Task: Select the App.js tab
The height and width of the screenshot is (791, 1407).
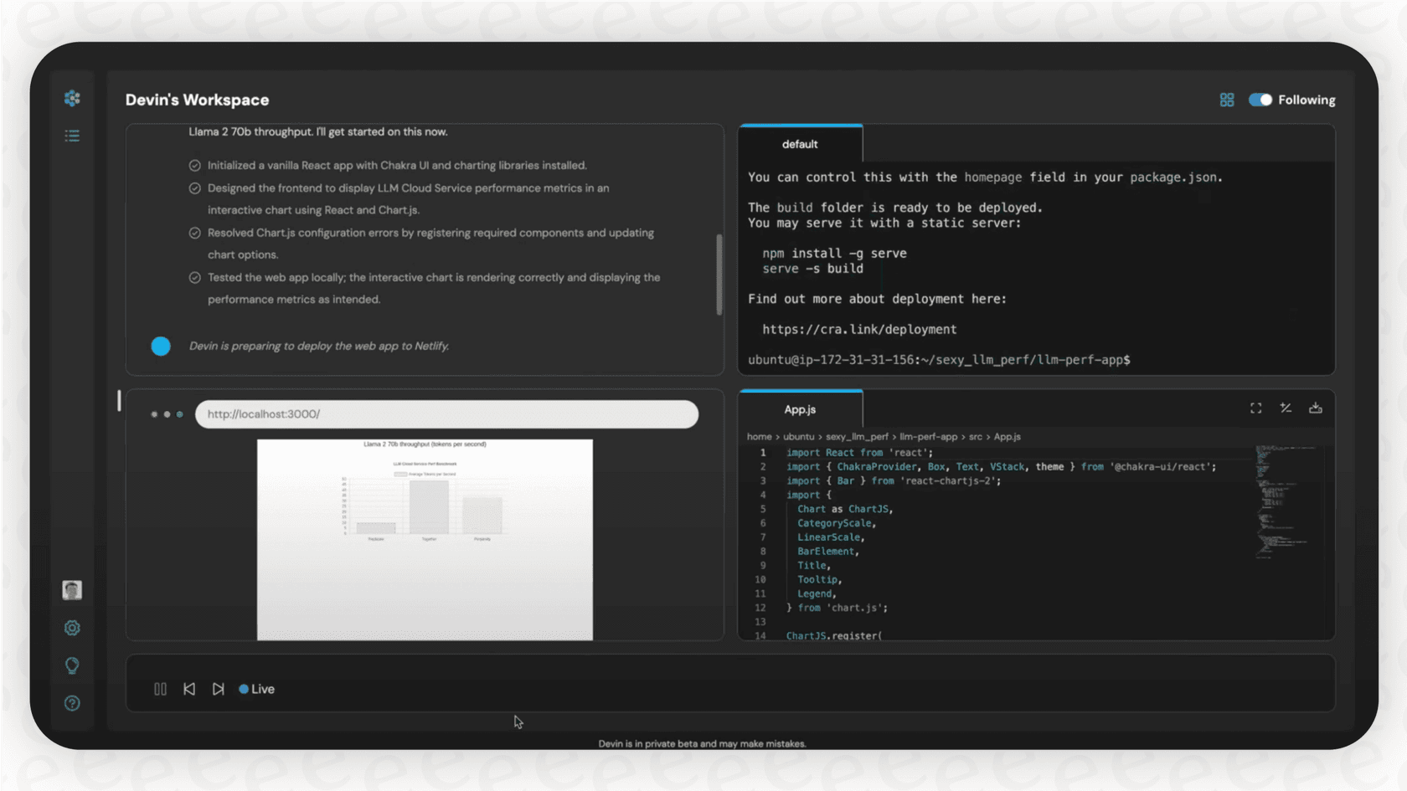Action: point(800,409)
